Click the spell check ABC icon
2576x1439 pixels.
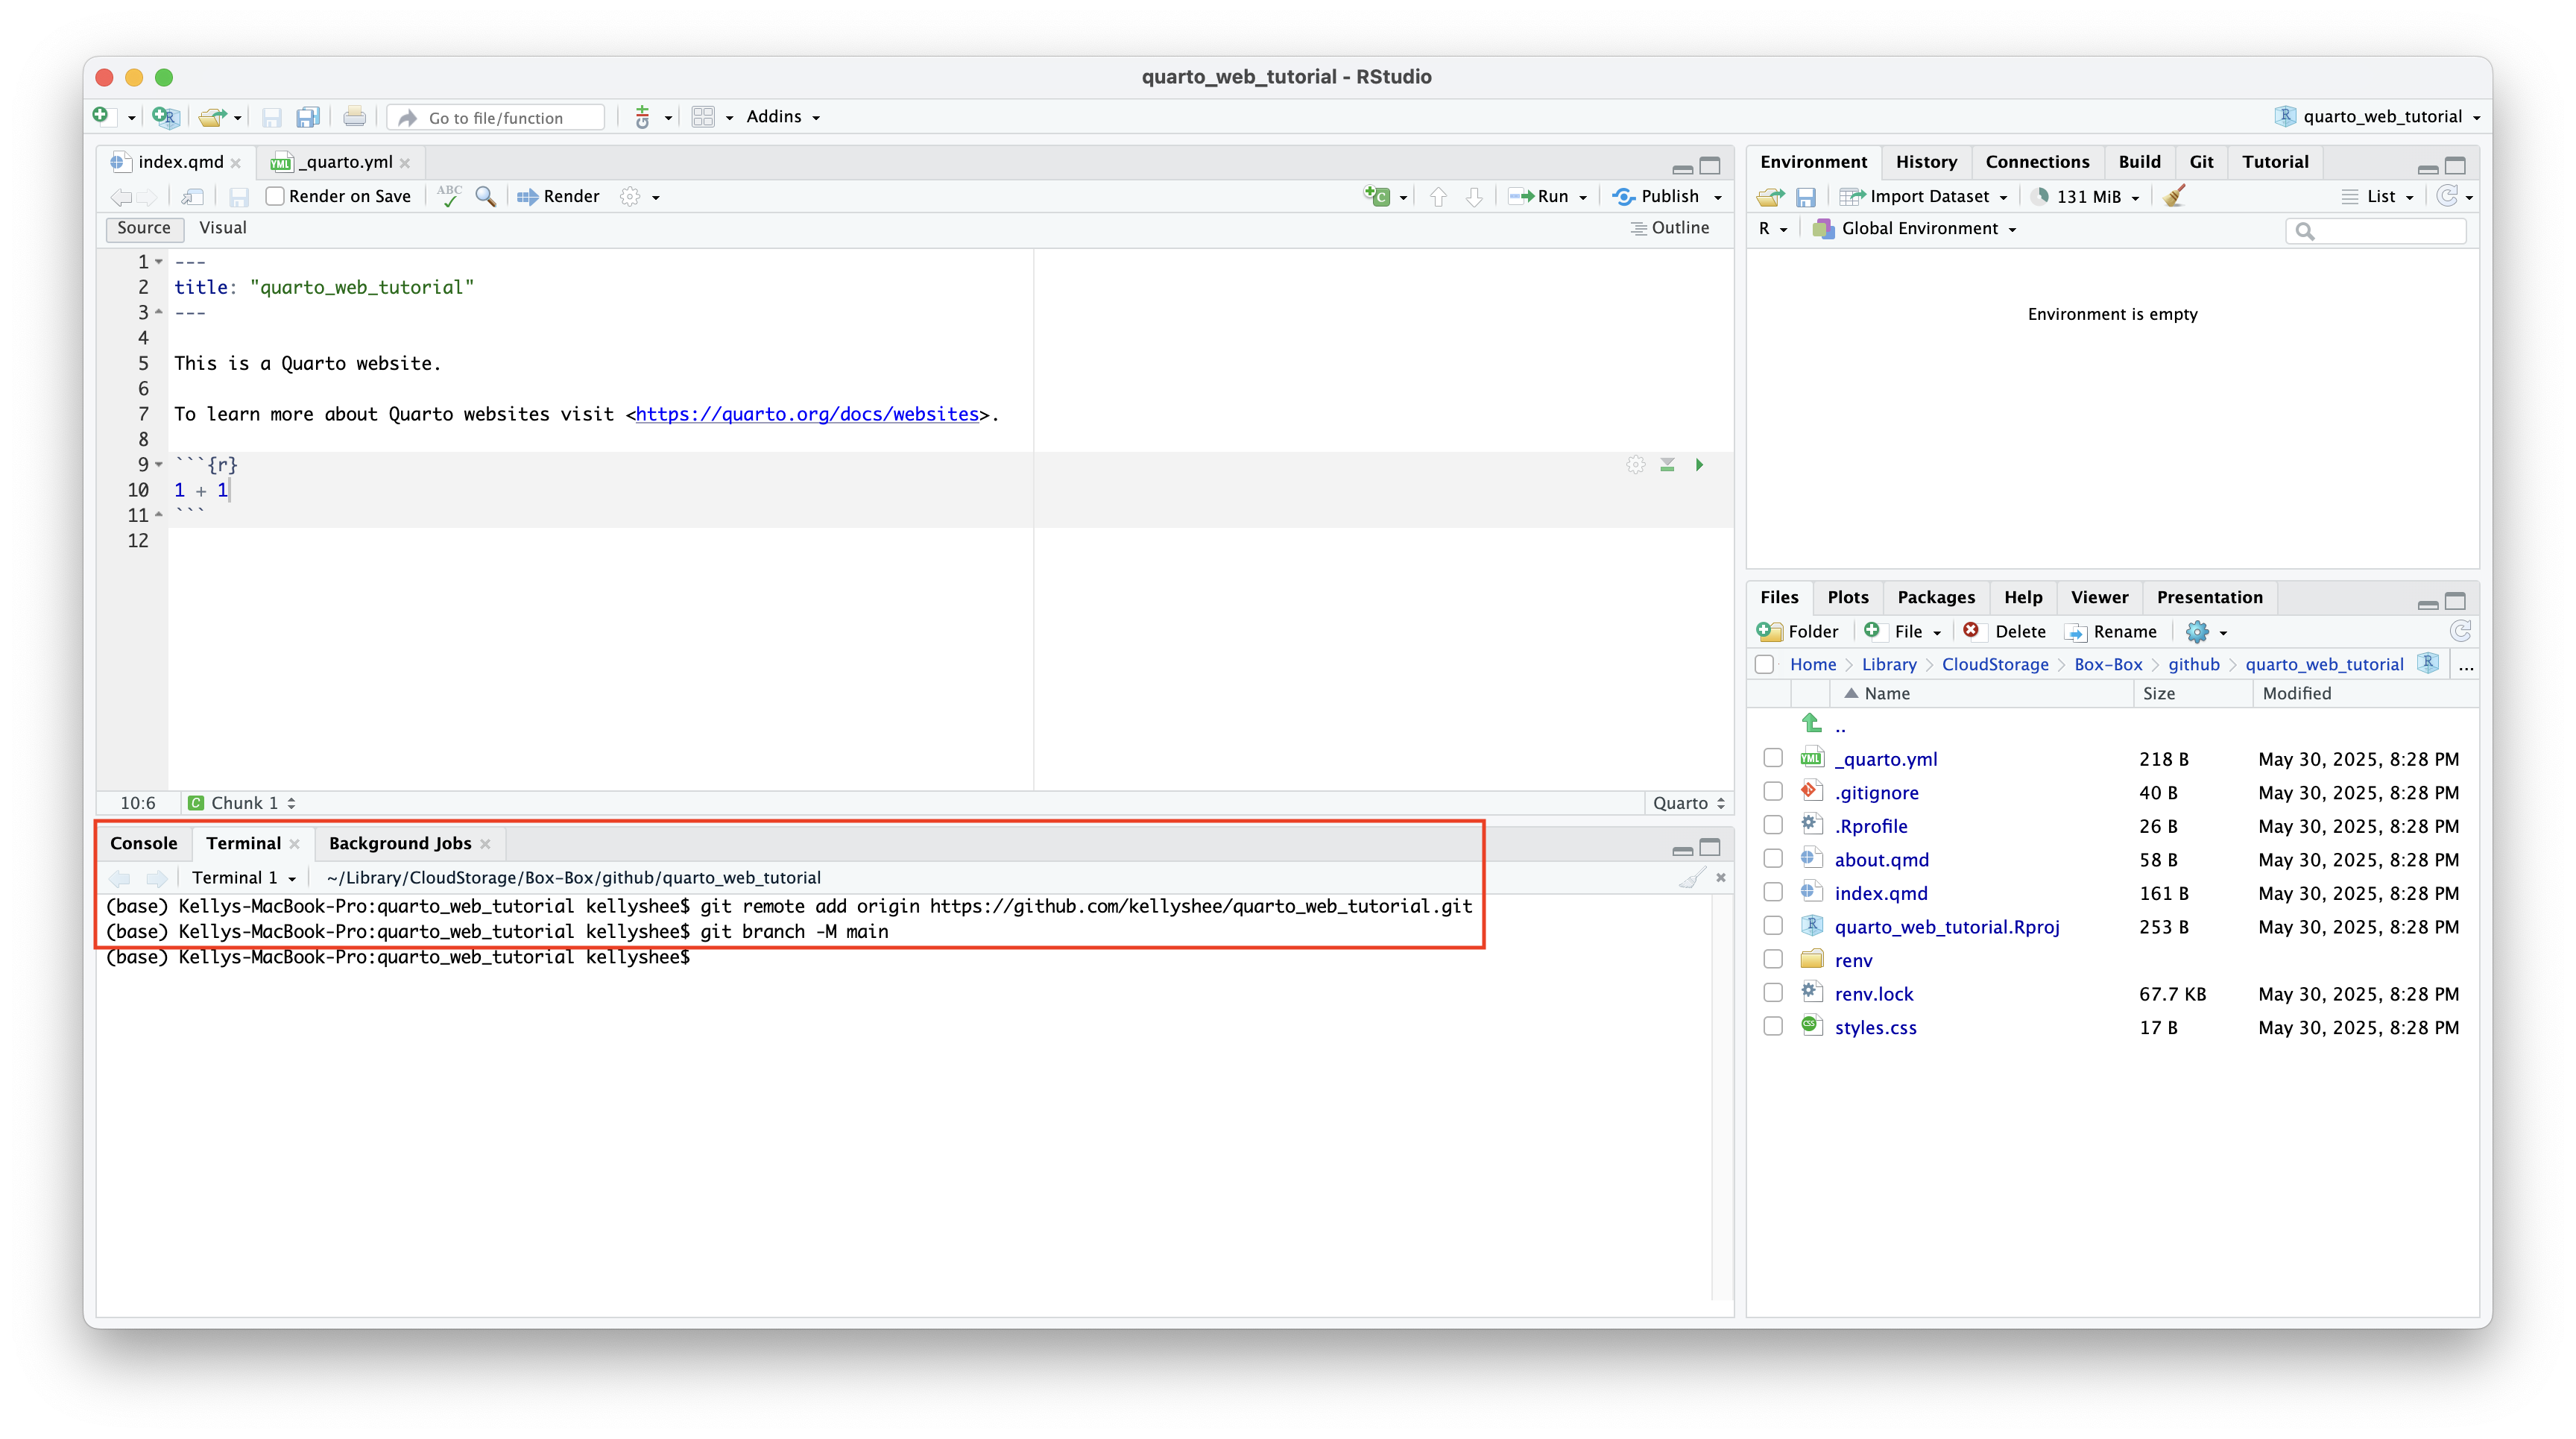pyautogui.click(x=449, y=196)
